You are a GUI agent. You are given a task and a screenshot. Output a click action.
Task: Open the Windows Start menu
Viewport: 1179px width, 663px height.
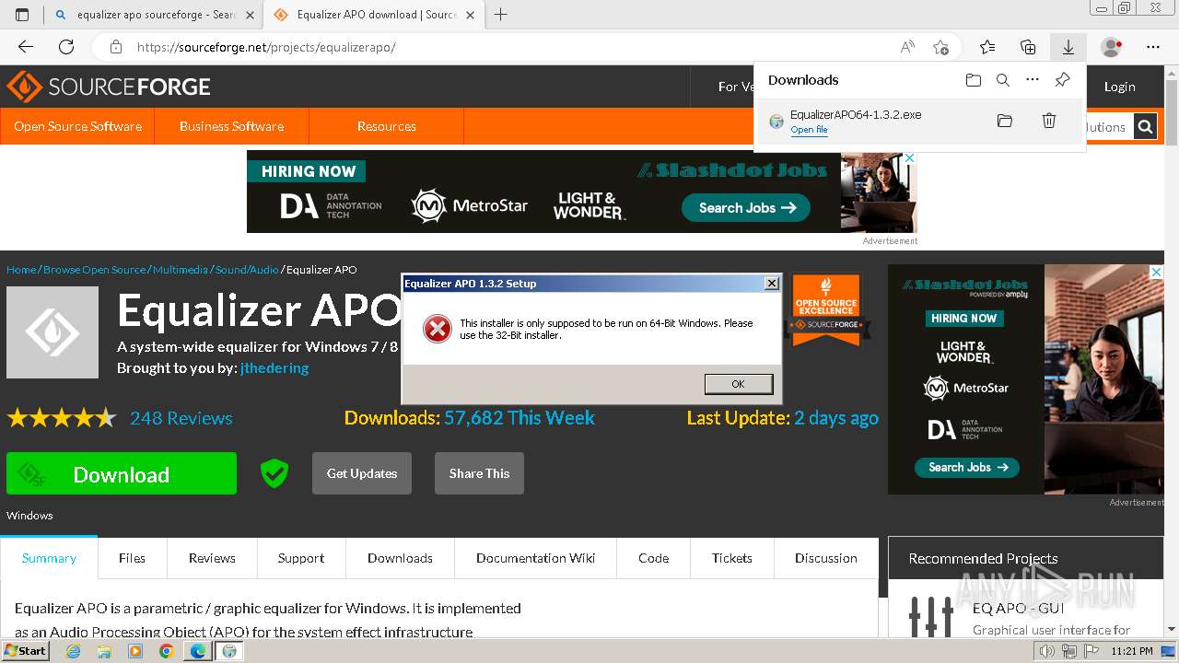[25, 651]
